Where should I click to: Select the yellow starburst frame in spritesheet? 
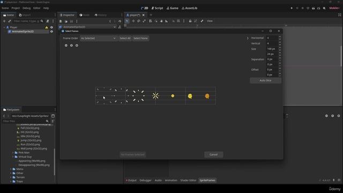[x=155, y=95]
